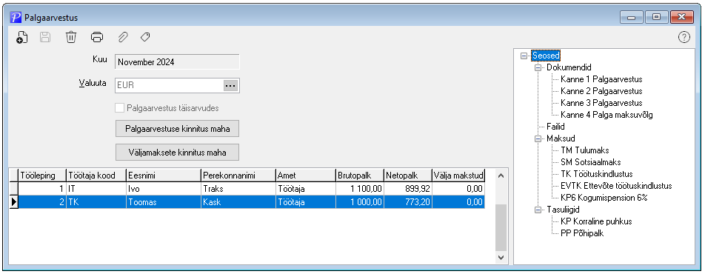The width and height of the screenshot is (705, 274).
Task: Click the Tööleping column header
Action: click(x=42, y=175)
